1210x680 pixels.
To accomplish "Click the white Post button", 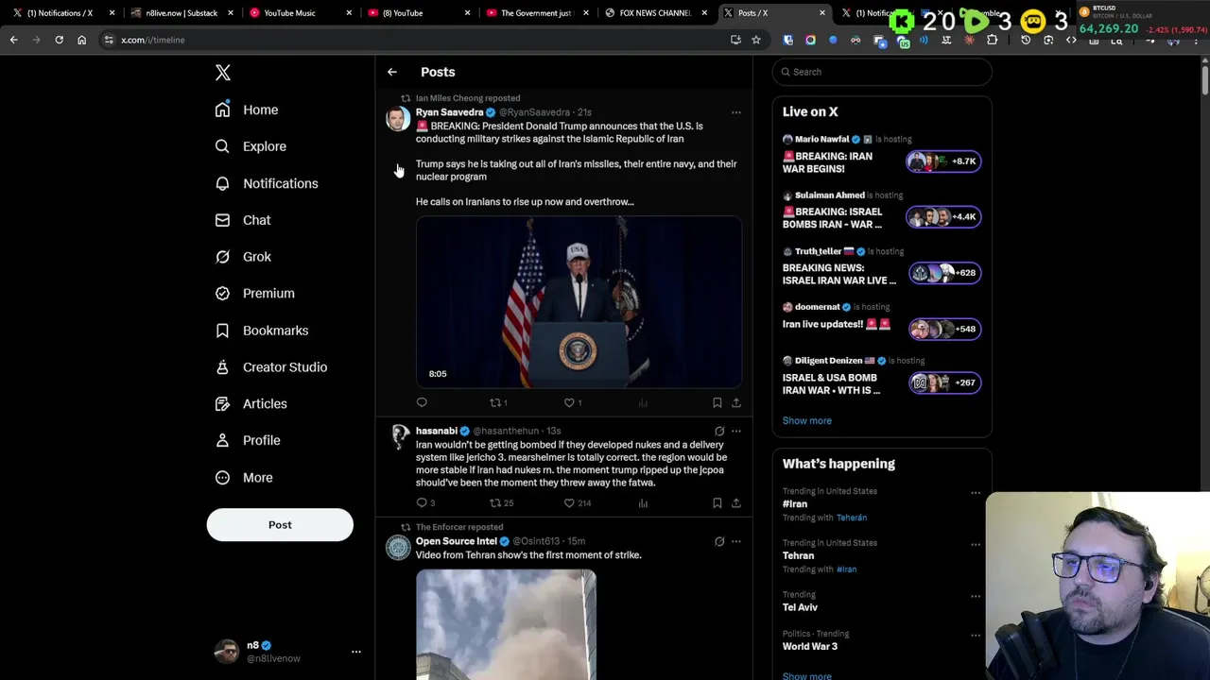I will 280,524.
